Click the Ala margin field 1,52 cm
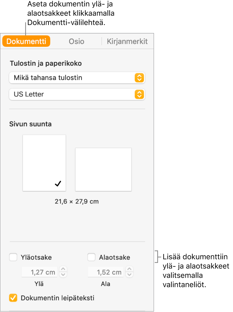233x312 pixels. pos(106,272)
